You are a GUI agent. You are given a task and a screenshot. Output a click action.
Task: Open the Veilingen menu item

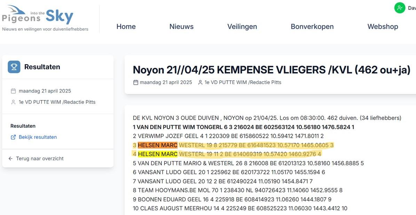[x=242, y=26]
